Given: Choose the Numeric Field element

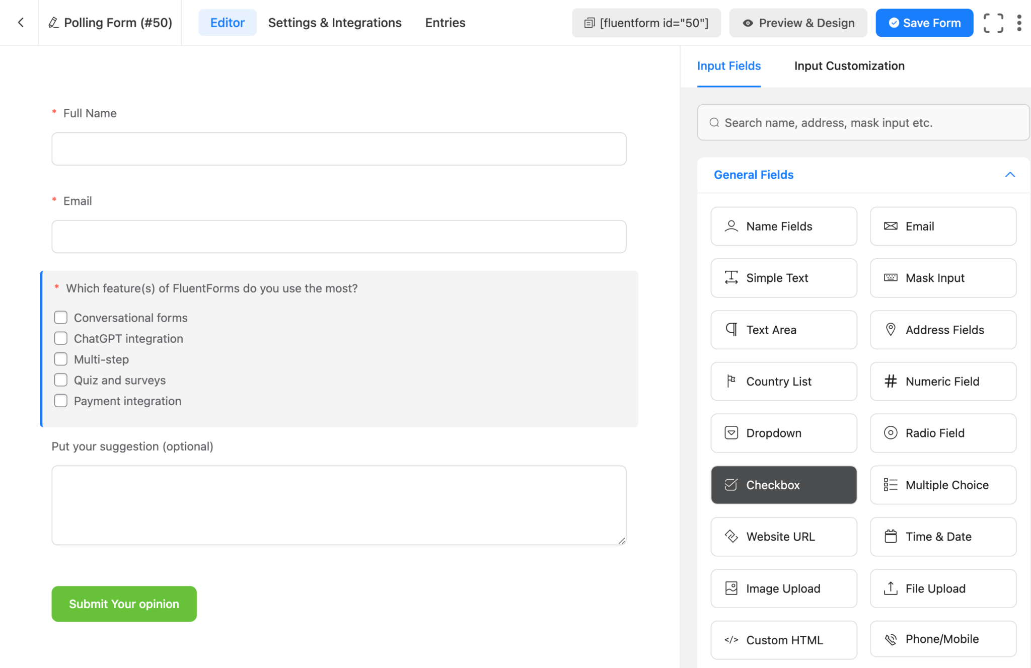Looking at the screenshot, I should tap(942, 382).
